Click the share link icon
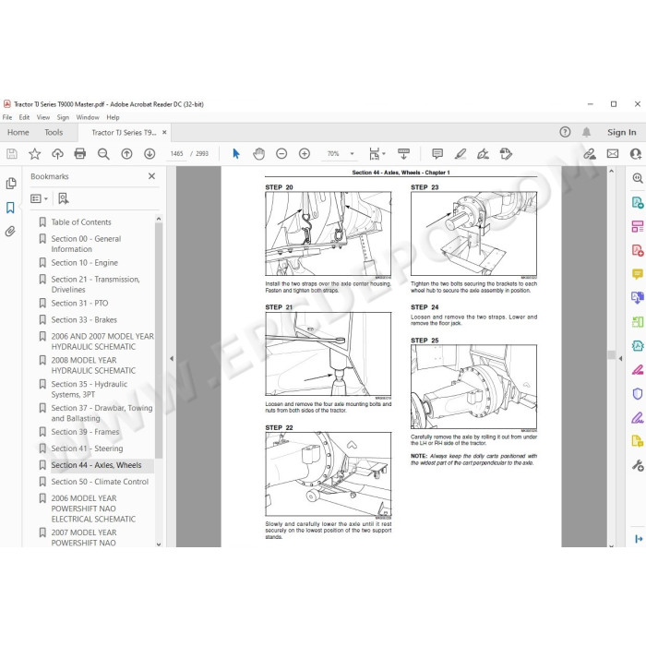Image resolution: width=646 pixels, height=646 pixels. click(590, 154)
